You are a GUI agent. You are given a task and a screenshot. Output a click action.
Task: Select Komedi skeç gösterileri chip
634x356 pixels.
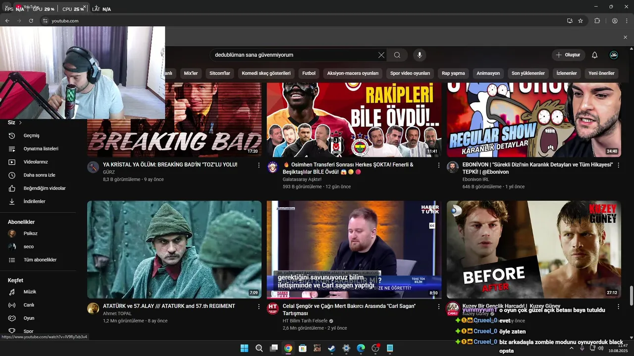pos(266,73)
